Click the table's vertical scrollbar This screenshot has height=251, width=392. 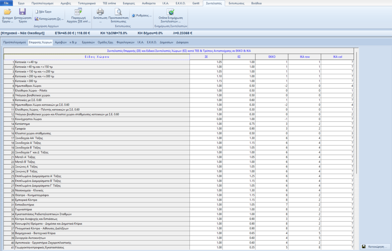click(357, 115)
